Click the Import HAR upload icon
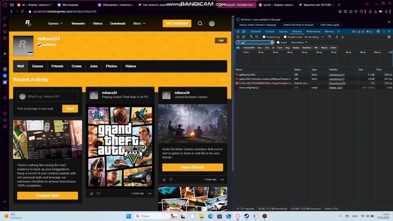The width and height of the screenshot is (393, 221). (x=337, y=37)
